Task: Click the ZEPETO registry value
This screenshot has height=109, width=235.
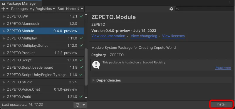Action: pos(117,55)
